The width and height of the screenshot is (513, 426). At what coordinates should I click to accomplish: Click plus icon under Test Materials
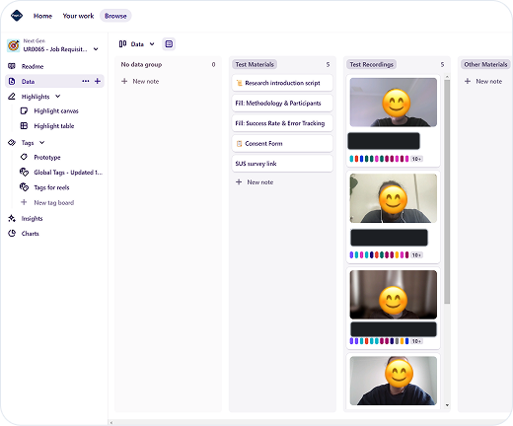pos(239,181)
